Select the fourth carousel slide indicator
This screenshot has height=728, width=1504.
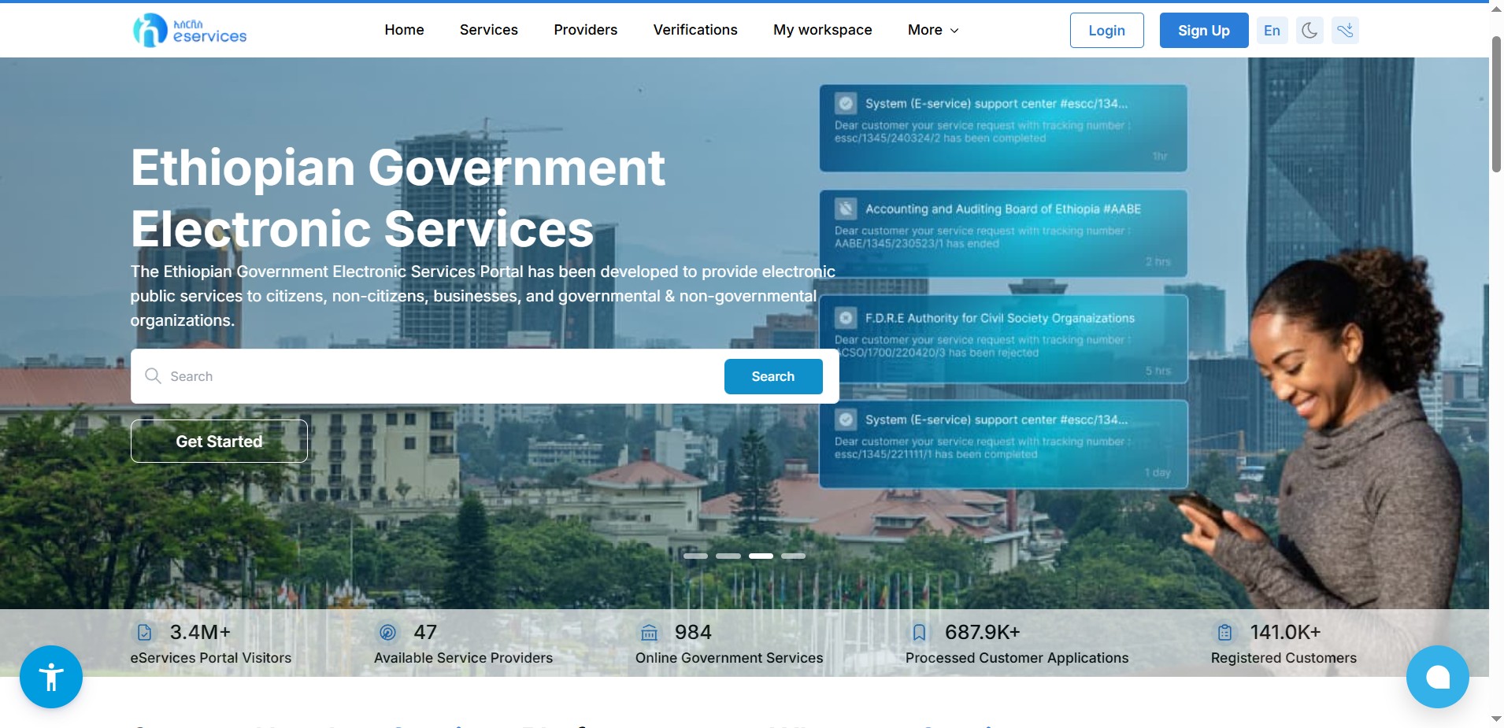pos(793,556)
